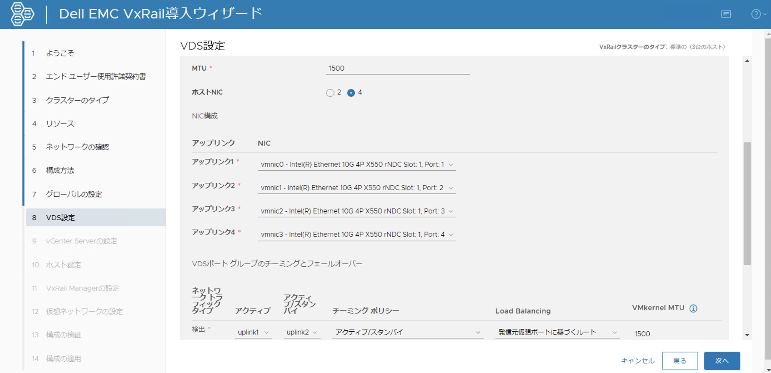
Task: Expand the アクティブ/スタンバイ teaming policy dropdown
Action: (407, 332)
